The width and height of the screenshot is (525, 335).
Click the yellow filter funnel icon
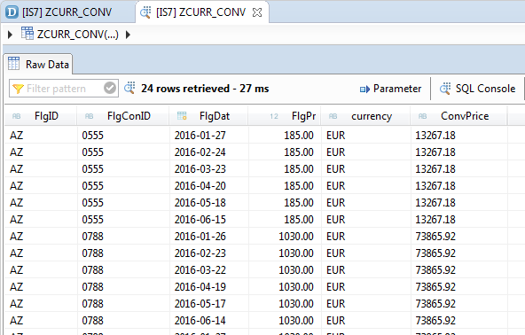(x=18, y=89)
